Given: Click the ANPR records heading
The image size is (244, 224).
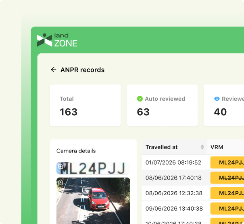Looking at the screenshot, I should [82, 70].
